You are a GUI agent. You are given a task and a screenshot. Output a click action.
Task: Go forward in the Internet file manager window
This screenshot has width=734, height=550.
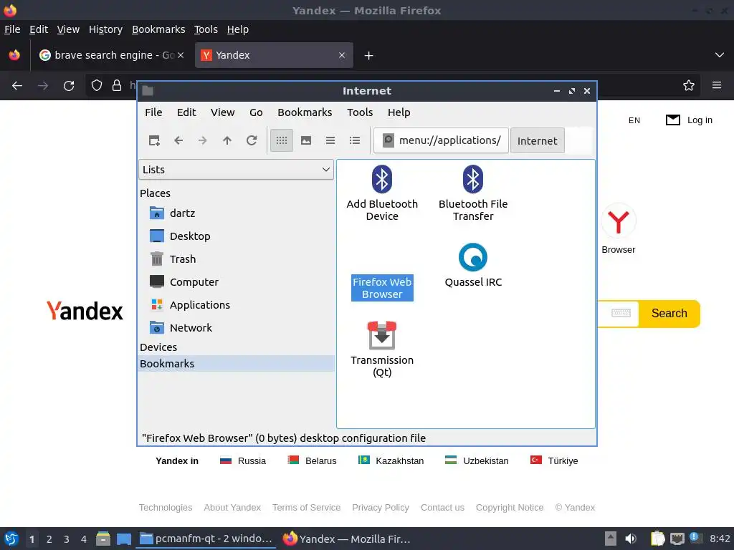coord(203,140)
